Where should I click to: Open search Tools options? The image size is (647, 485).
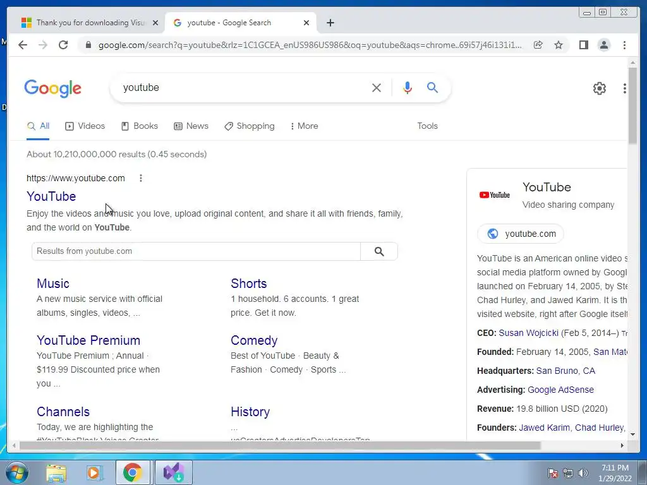click(x=427, y=126)
